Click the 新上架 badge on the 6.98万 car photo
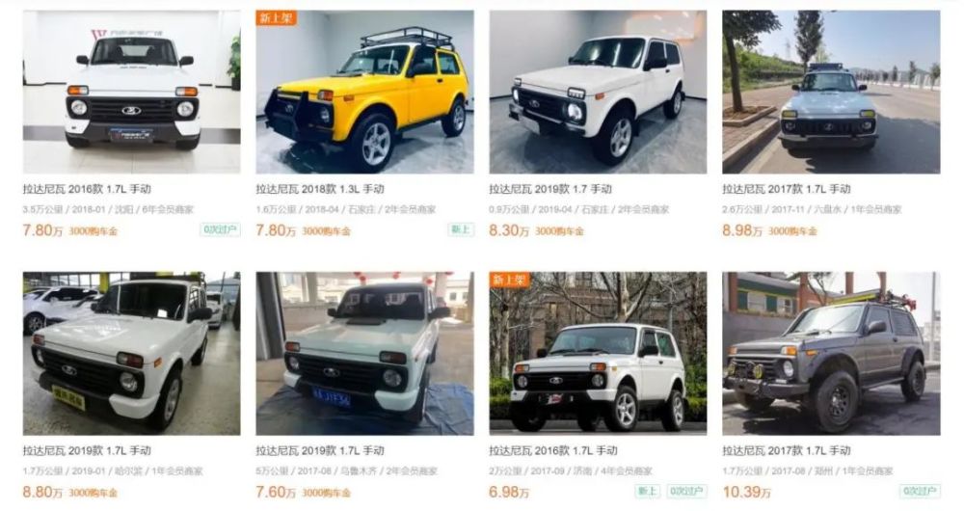This screenshot has height=511, width=964. pyautogui.click(x=509, y=280)
